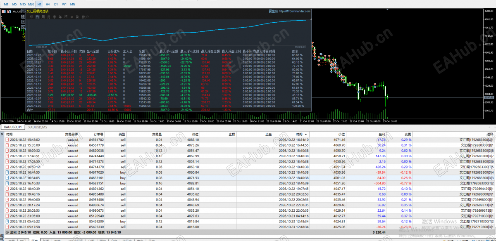The width and height of the screenshot is (496, 241).
Task: Click the W1 timeframe button
Action: tap(64, 4)
